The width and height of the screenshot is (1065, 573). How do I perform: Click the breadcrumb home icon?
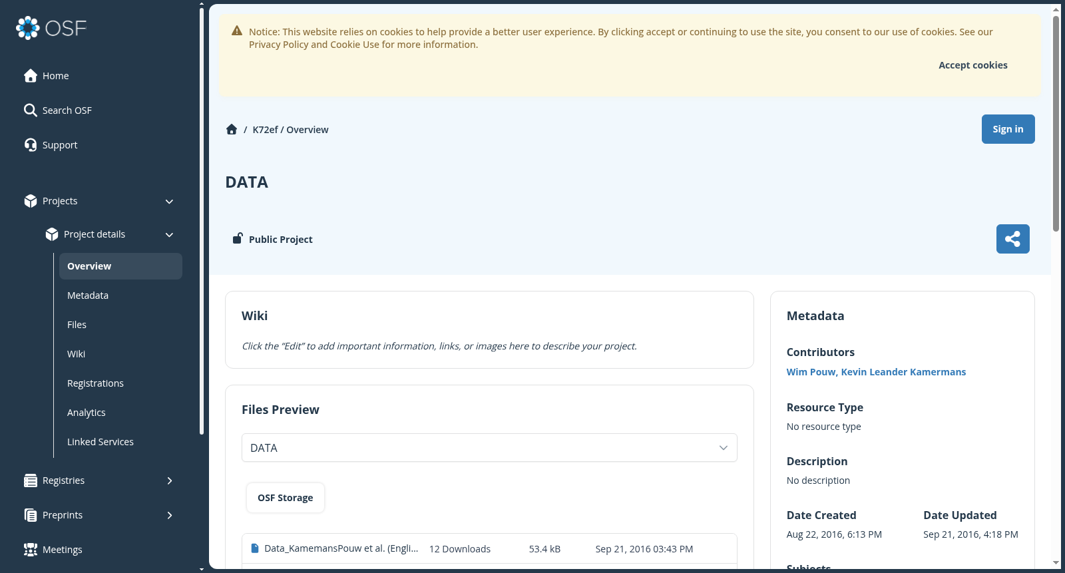click(232, 130)
